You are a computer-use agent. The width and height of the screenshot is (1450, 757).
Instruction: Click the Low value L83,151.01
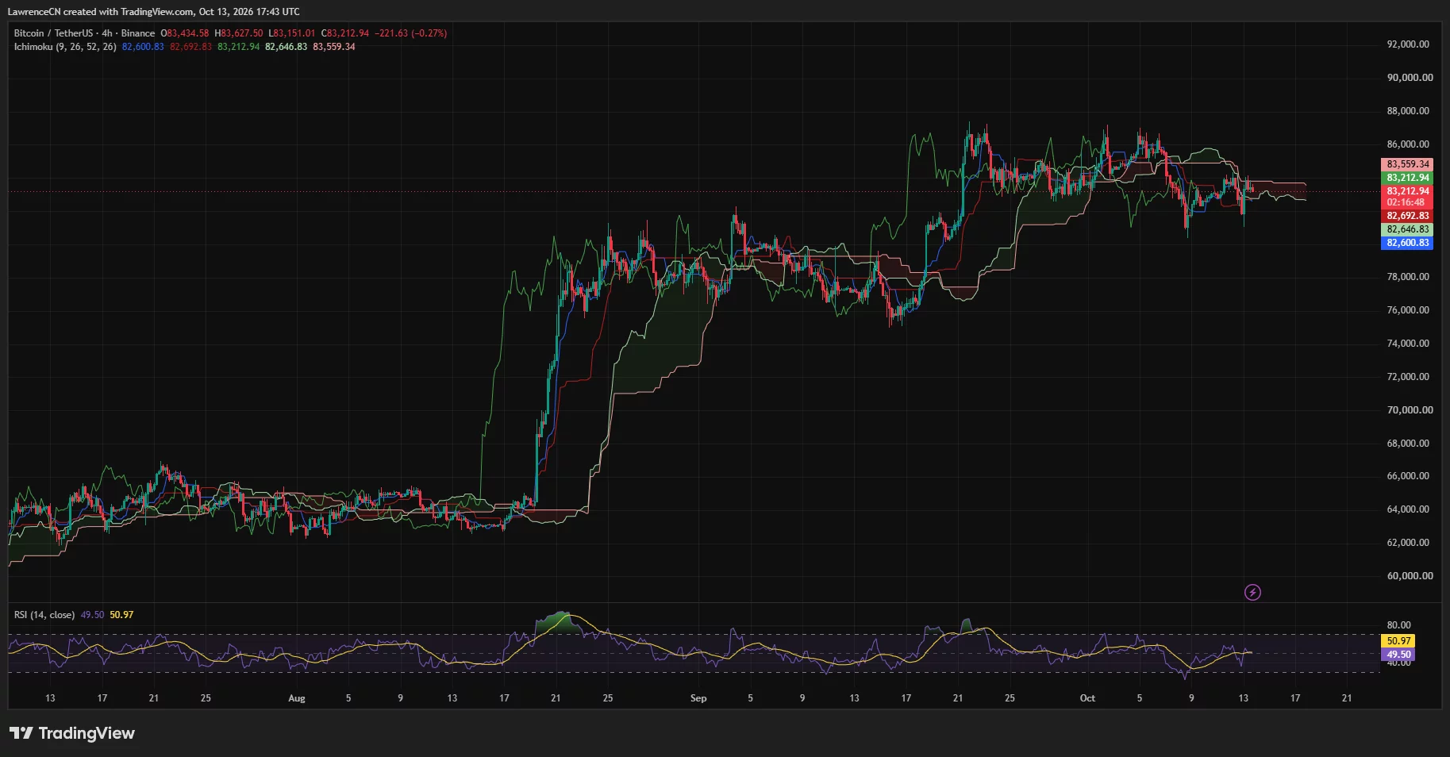pyautogui.click(x=292, y=33)
